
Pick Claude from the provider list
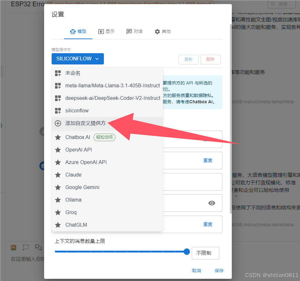coord(107,175)
